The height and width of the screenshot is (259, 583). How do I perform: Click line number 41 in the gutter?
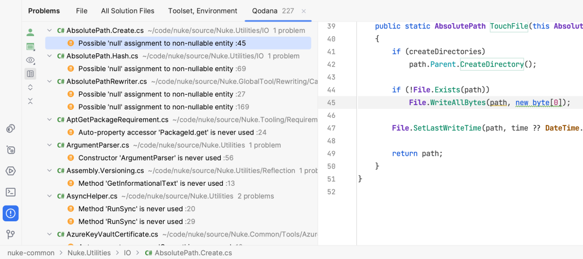(331, 52)
